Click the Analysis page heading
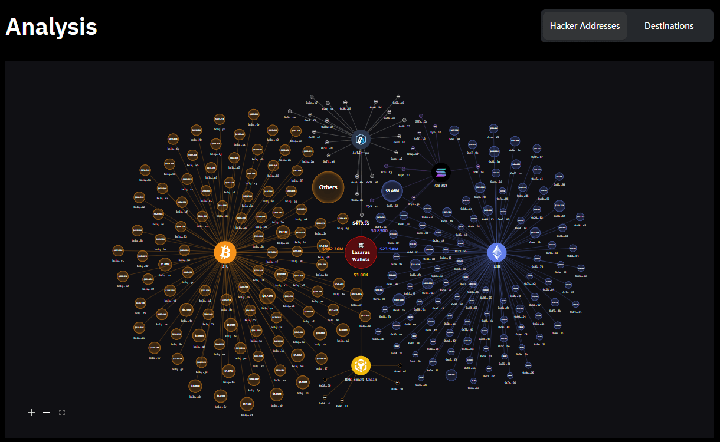 click(x=51, y=27)
